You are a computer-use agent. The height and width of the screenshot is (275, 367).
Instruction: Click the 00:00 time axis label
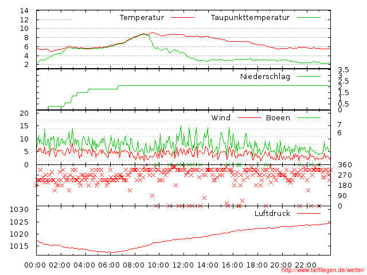[35, 265]
